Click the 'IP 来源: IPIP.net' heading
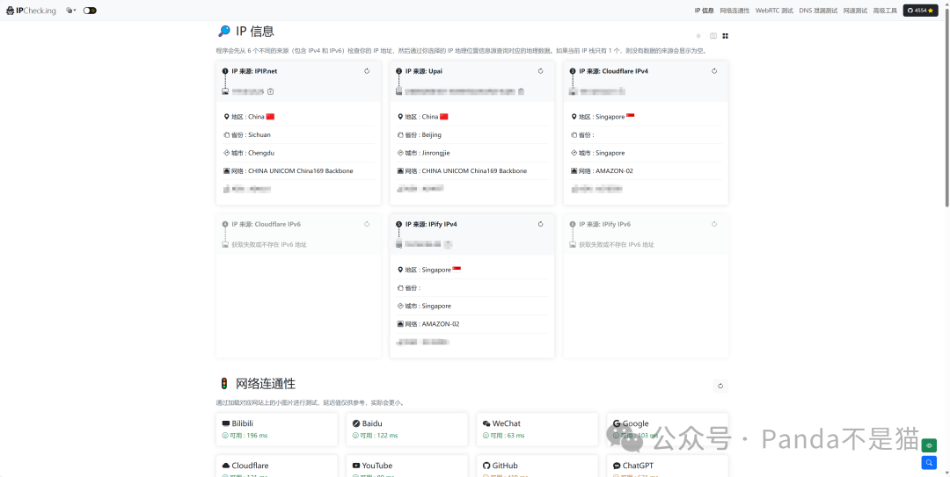The image size is (950, 477). pyautogui.click(x=254, y=71)
